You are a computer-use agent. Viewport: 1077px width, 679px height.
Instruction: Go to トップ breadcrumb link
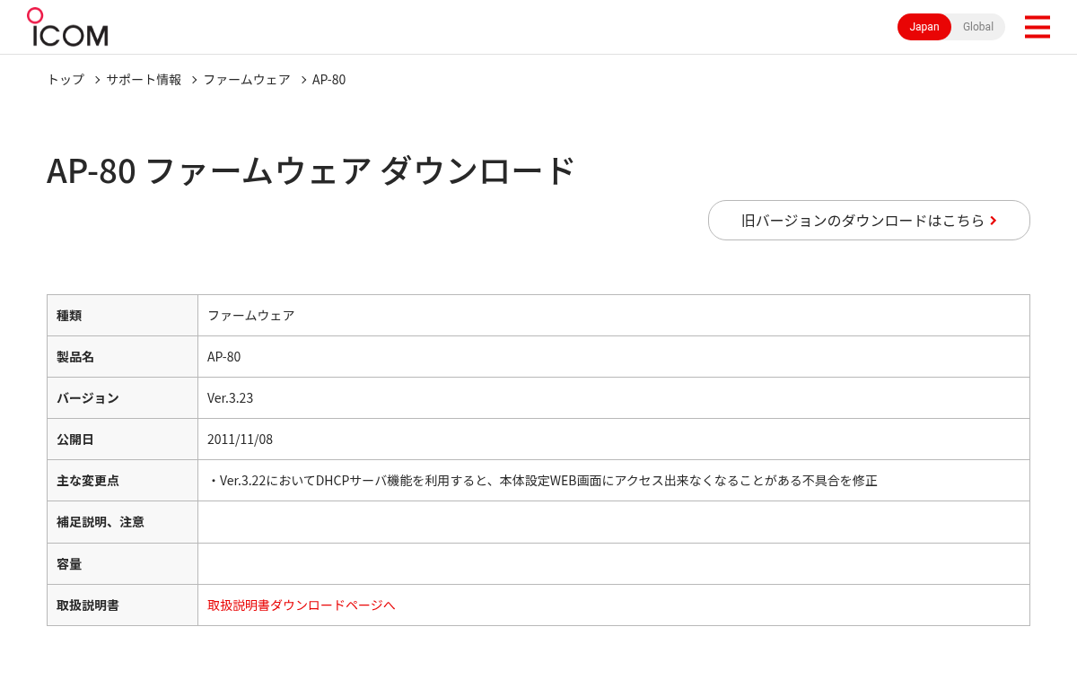coord(66,79)
